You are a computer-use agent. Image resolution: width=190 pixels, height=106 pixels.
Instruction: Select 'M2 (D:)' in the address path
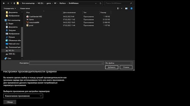click(x=40, y=3)
